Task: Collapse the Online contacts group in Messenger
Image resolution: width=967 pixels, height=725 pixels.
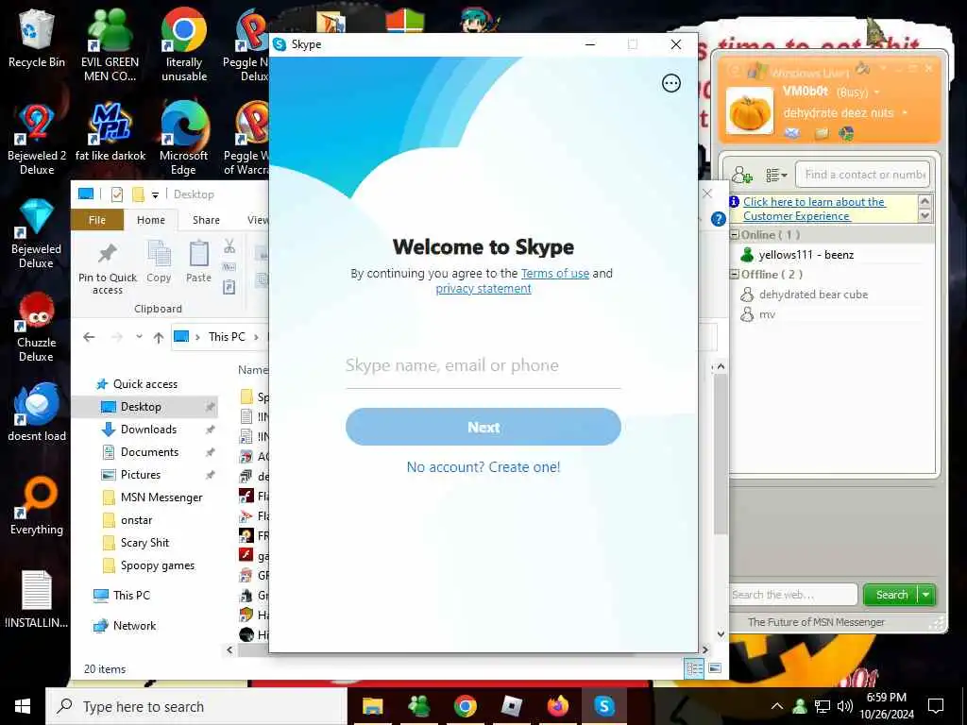Action: (x=735, y=235)
